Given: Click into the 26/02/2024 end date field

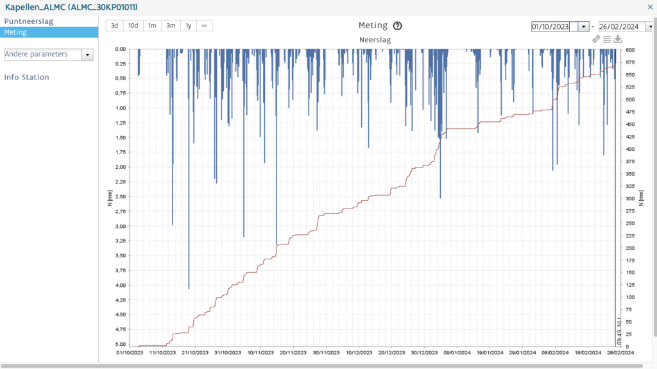Looking at the screenshot, I should [x=622, y=26].
